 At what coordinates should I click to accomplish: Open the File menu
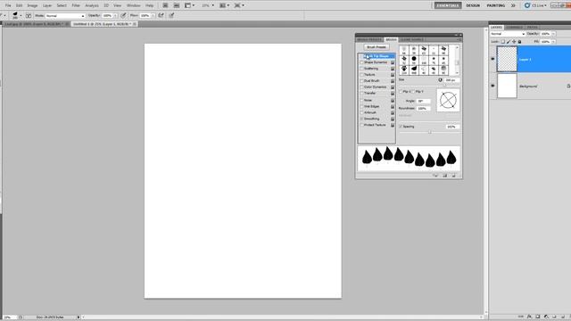8,5
